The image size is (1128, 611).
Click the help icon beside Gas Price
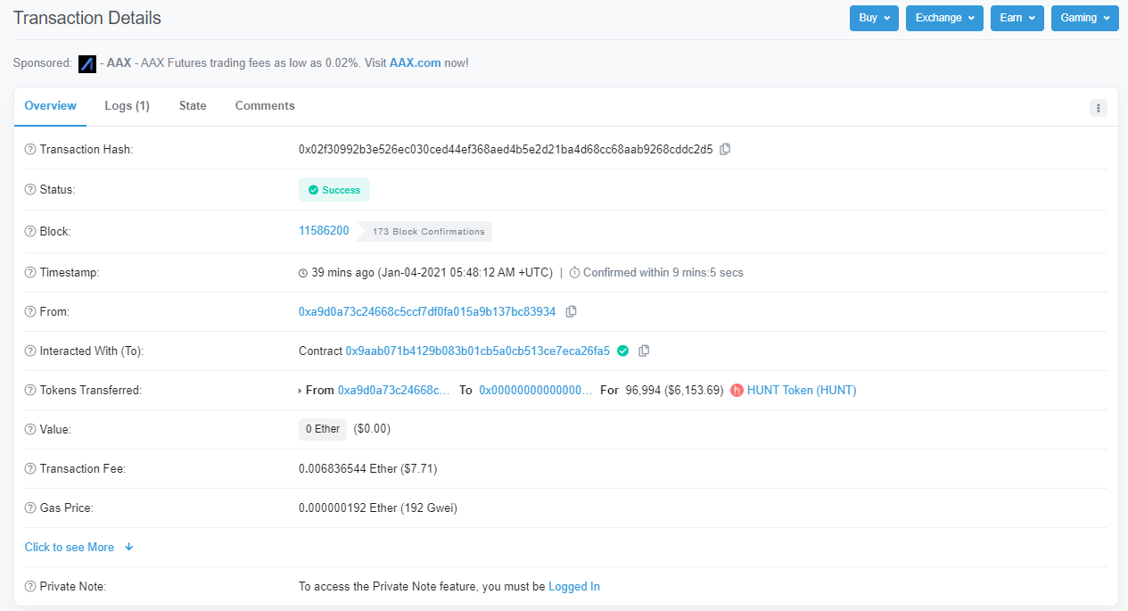pos(30,508)
